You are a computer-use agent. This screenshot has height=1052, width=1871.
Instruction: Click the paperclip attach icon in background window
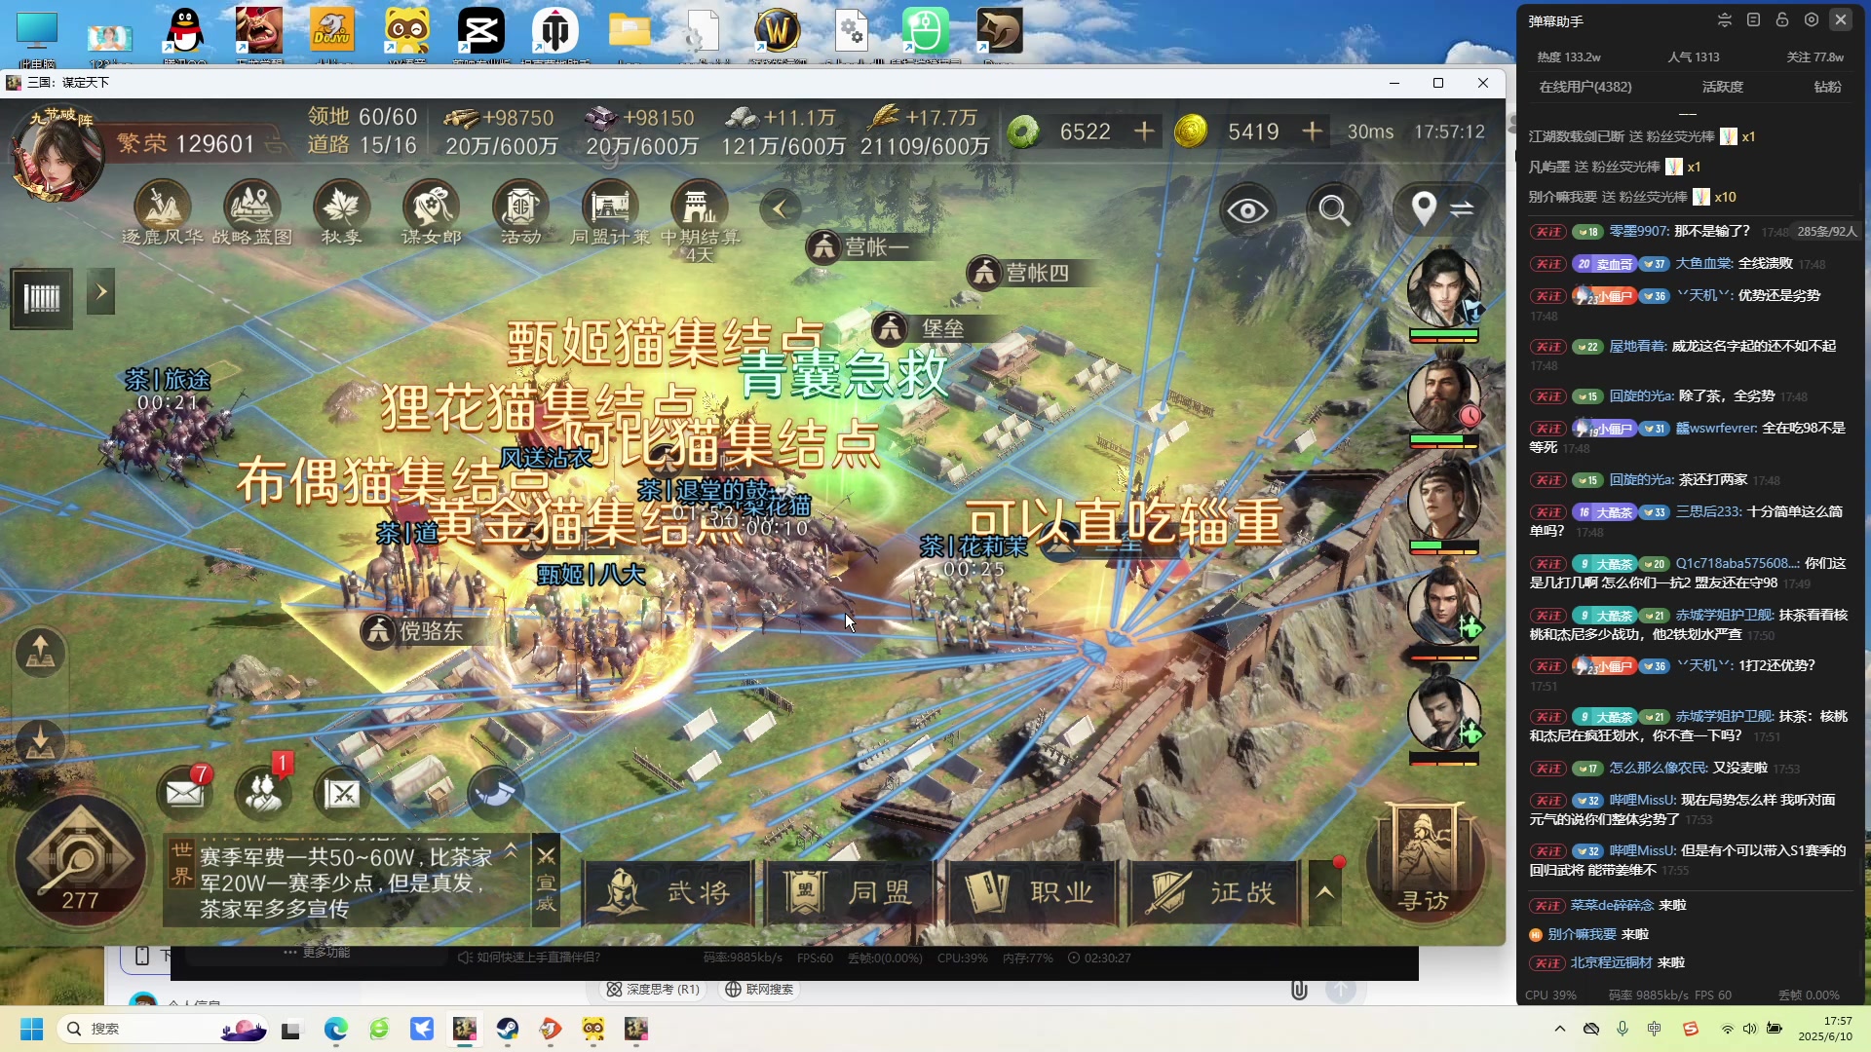1299,991
